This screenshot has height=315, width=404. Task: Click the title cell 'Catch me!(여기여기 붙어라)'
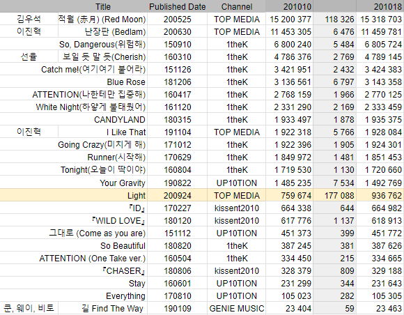(93, 69)
